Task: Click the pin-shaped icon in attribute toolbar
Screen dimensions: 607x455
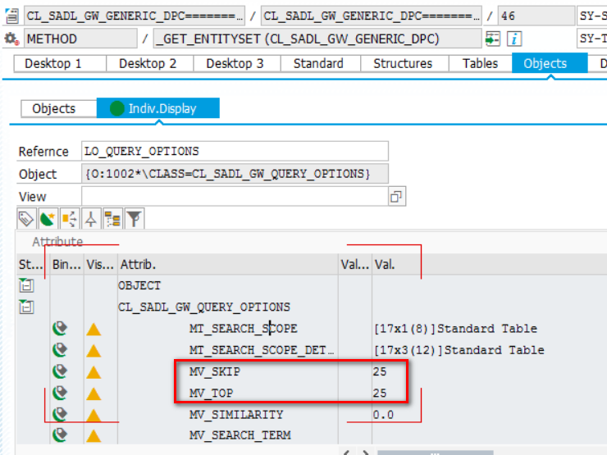Action: (91, 219)
